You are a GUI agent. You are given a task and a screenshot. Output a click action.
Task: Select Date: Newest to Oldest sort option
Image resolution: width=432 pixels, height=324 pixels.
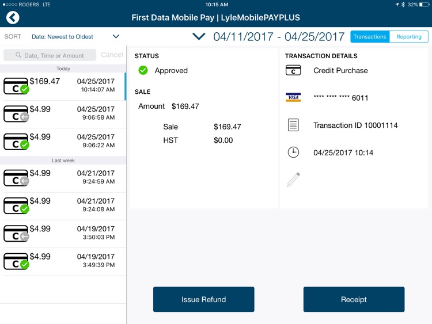pos(62,37)
